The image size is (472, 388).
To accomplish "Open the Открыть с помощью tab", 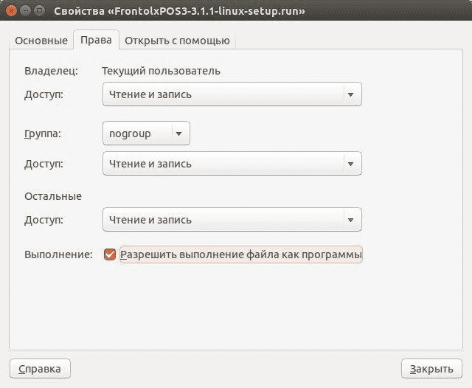I will [x=177, y=41].
